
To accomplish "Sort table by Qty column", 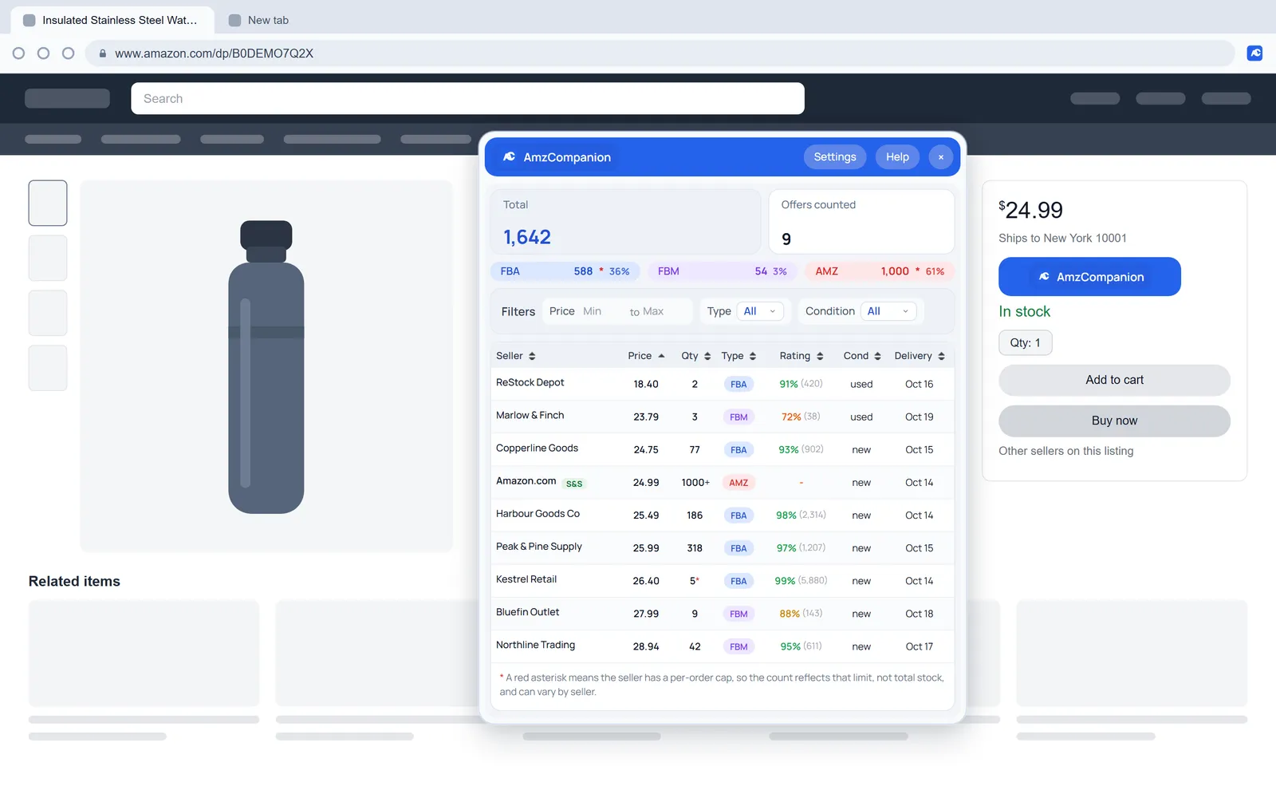I will point(695,356).
